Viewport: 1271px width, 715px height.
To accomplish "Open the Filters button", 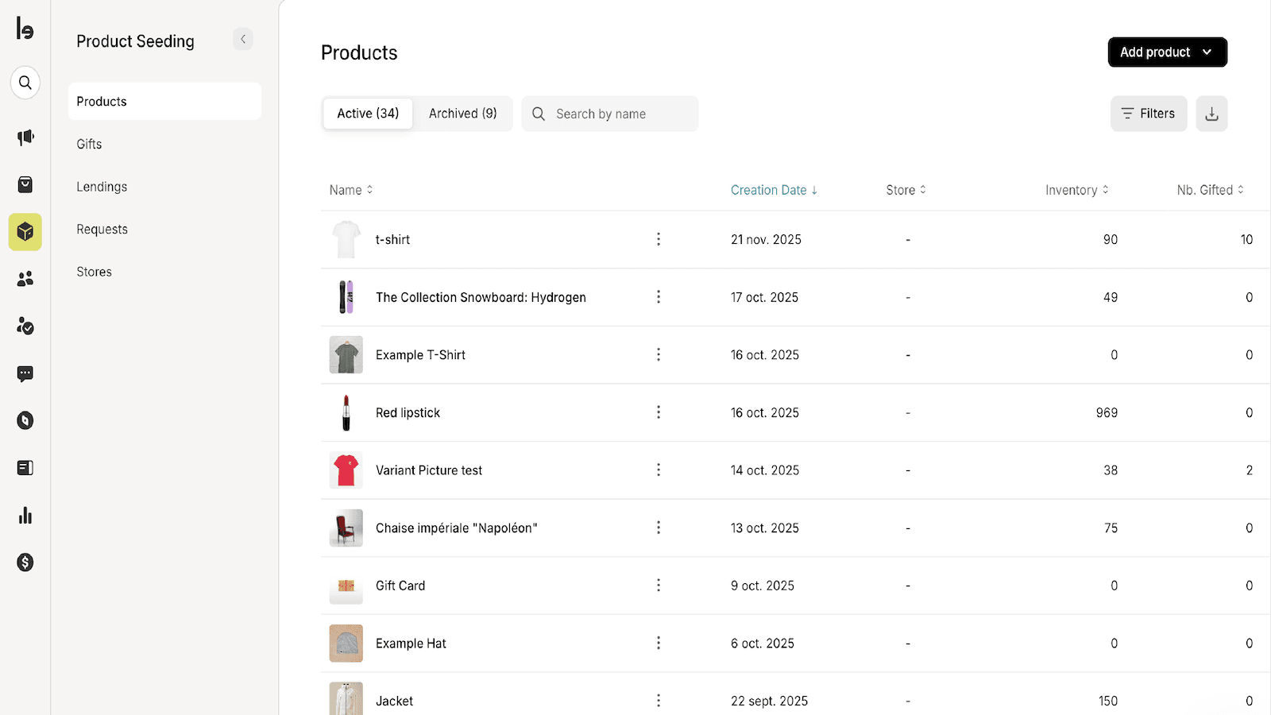I will pos(1149,114).
